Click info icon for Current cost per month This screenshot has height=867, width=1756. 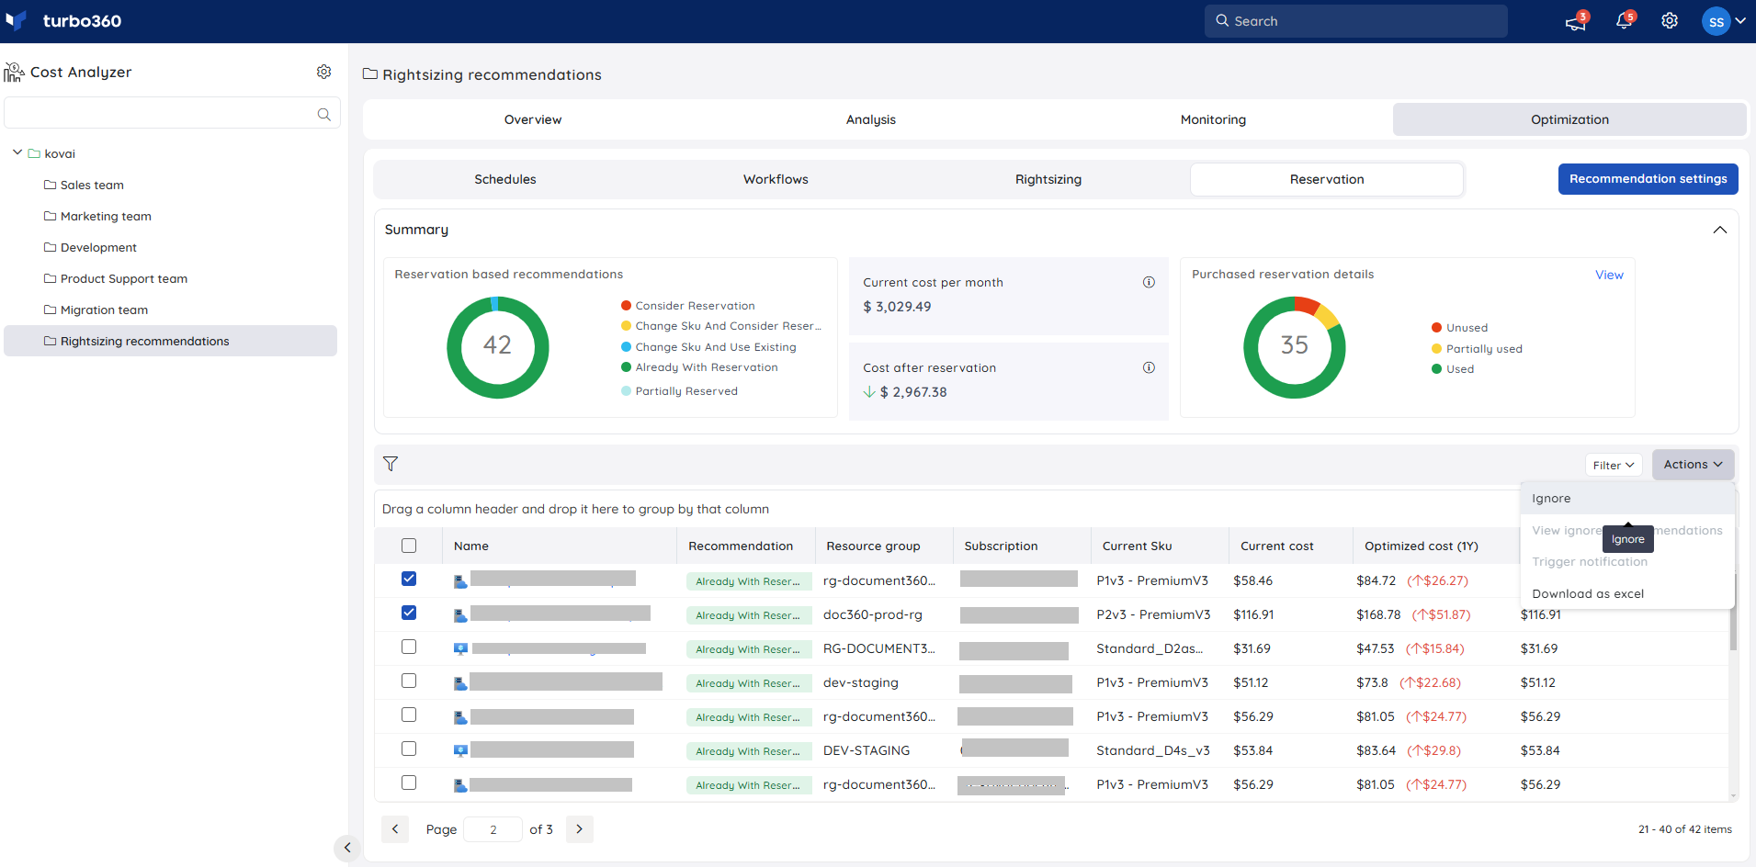pyautogui.click(x=1149, y=282)
